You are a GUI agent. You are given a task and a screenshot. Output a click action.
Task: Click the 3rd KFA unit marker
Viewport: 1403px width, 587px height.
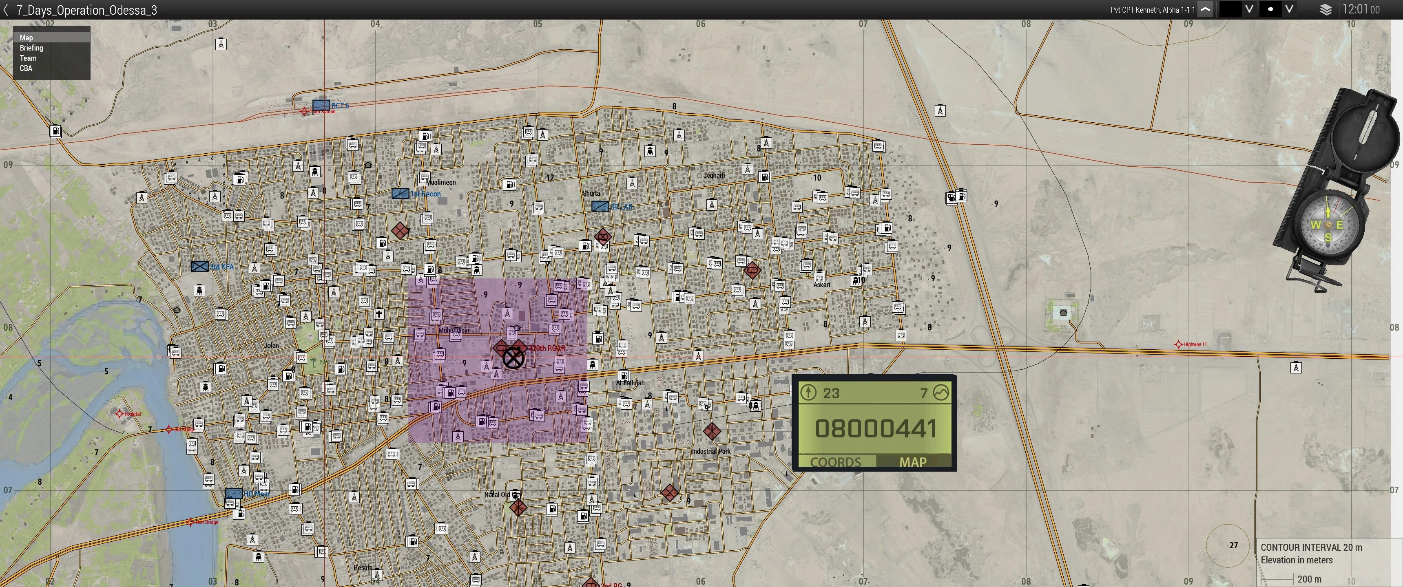pos(199,266)
